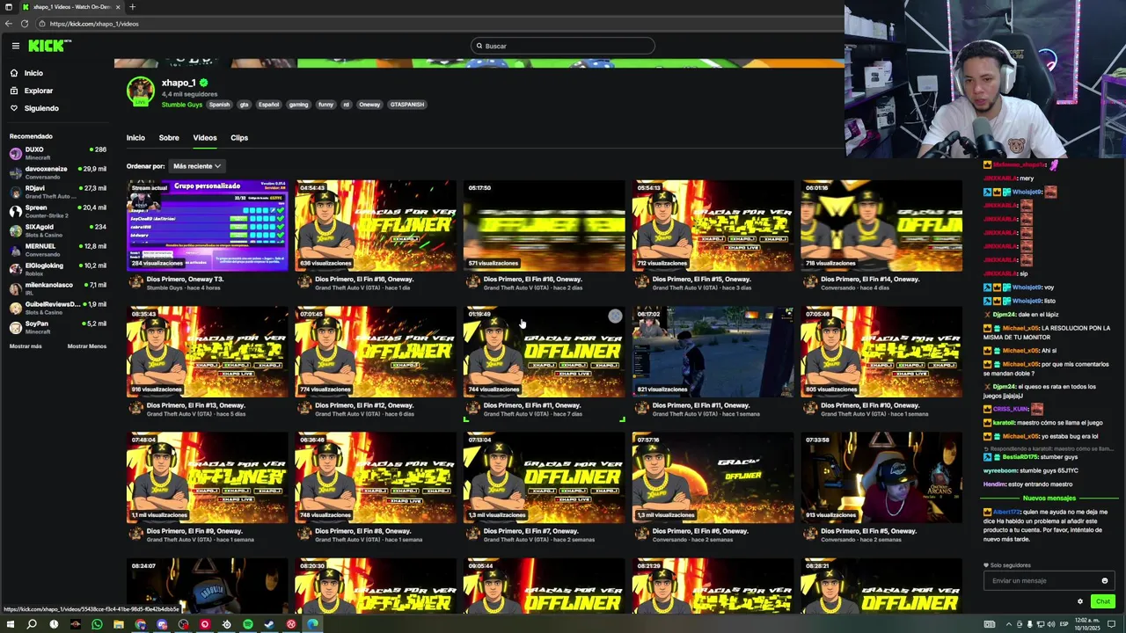Open Windows Start menu
The image size is (1126, 633).
pos(10,624)
